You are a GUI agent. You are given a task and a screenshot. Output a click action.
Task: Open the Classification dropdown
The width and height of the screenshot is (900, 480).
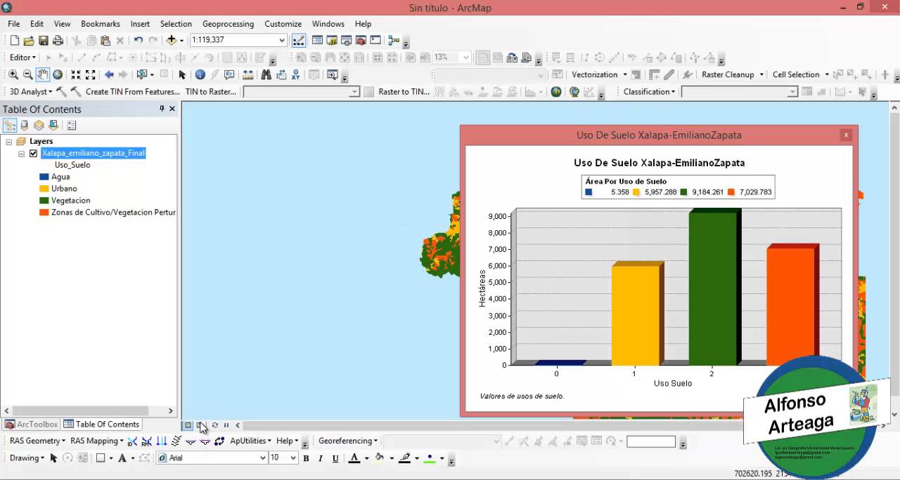[x=649, y=91]
